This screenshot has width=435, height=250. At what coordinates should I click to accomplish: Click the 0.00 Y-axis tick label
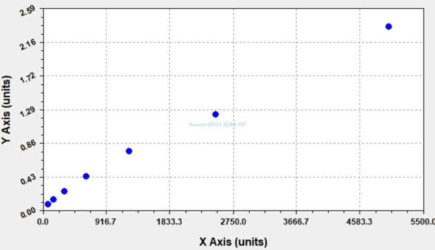click(x=28, y=213)
